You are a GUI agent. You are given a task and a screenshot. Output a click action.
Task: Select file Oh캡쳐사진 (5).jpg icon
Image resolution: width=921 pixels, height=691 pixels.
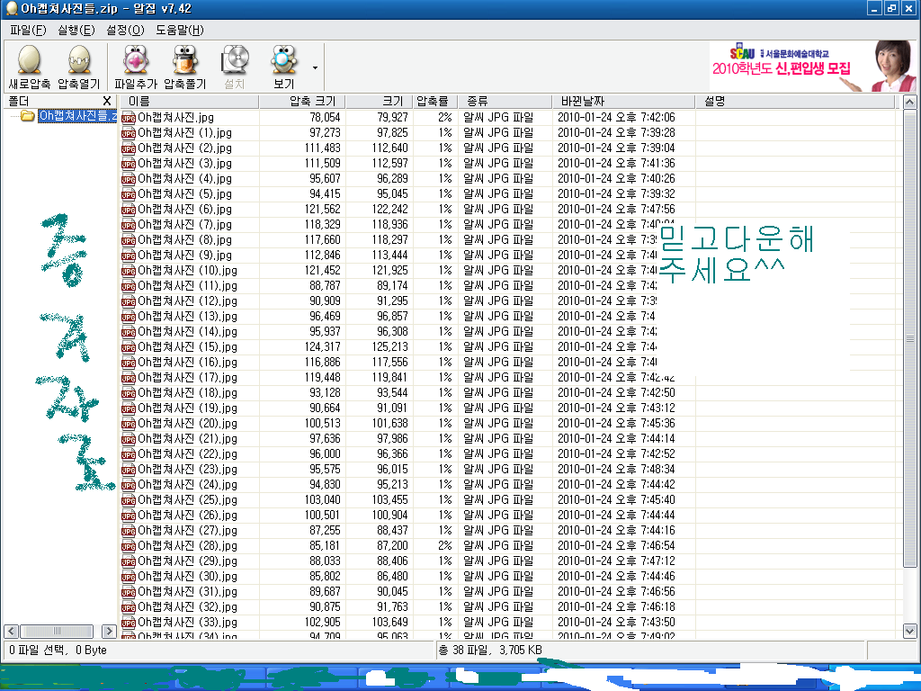[x=129, y=193]
